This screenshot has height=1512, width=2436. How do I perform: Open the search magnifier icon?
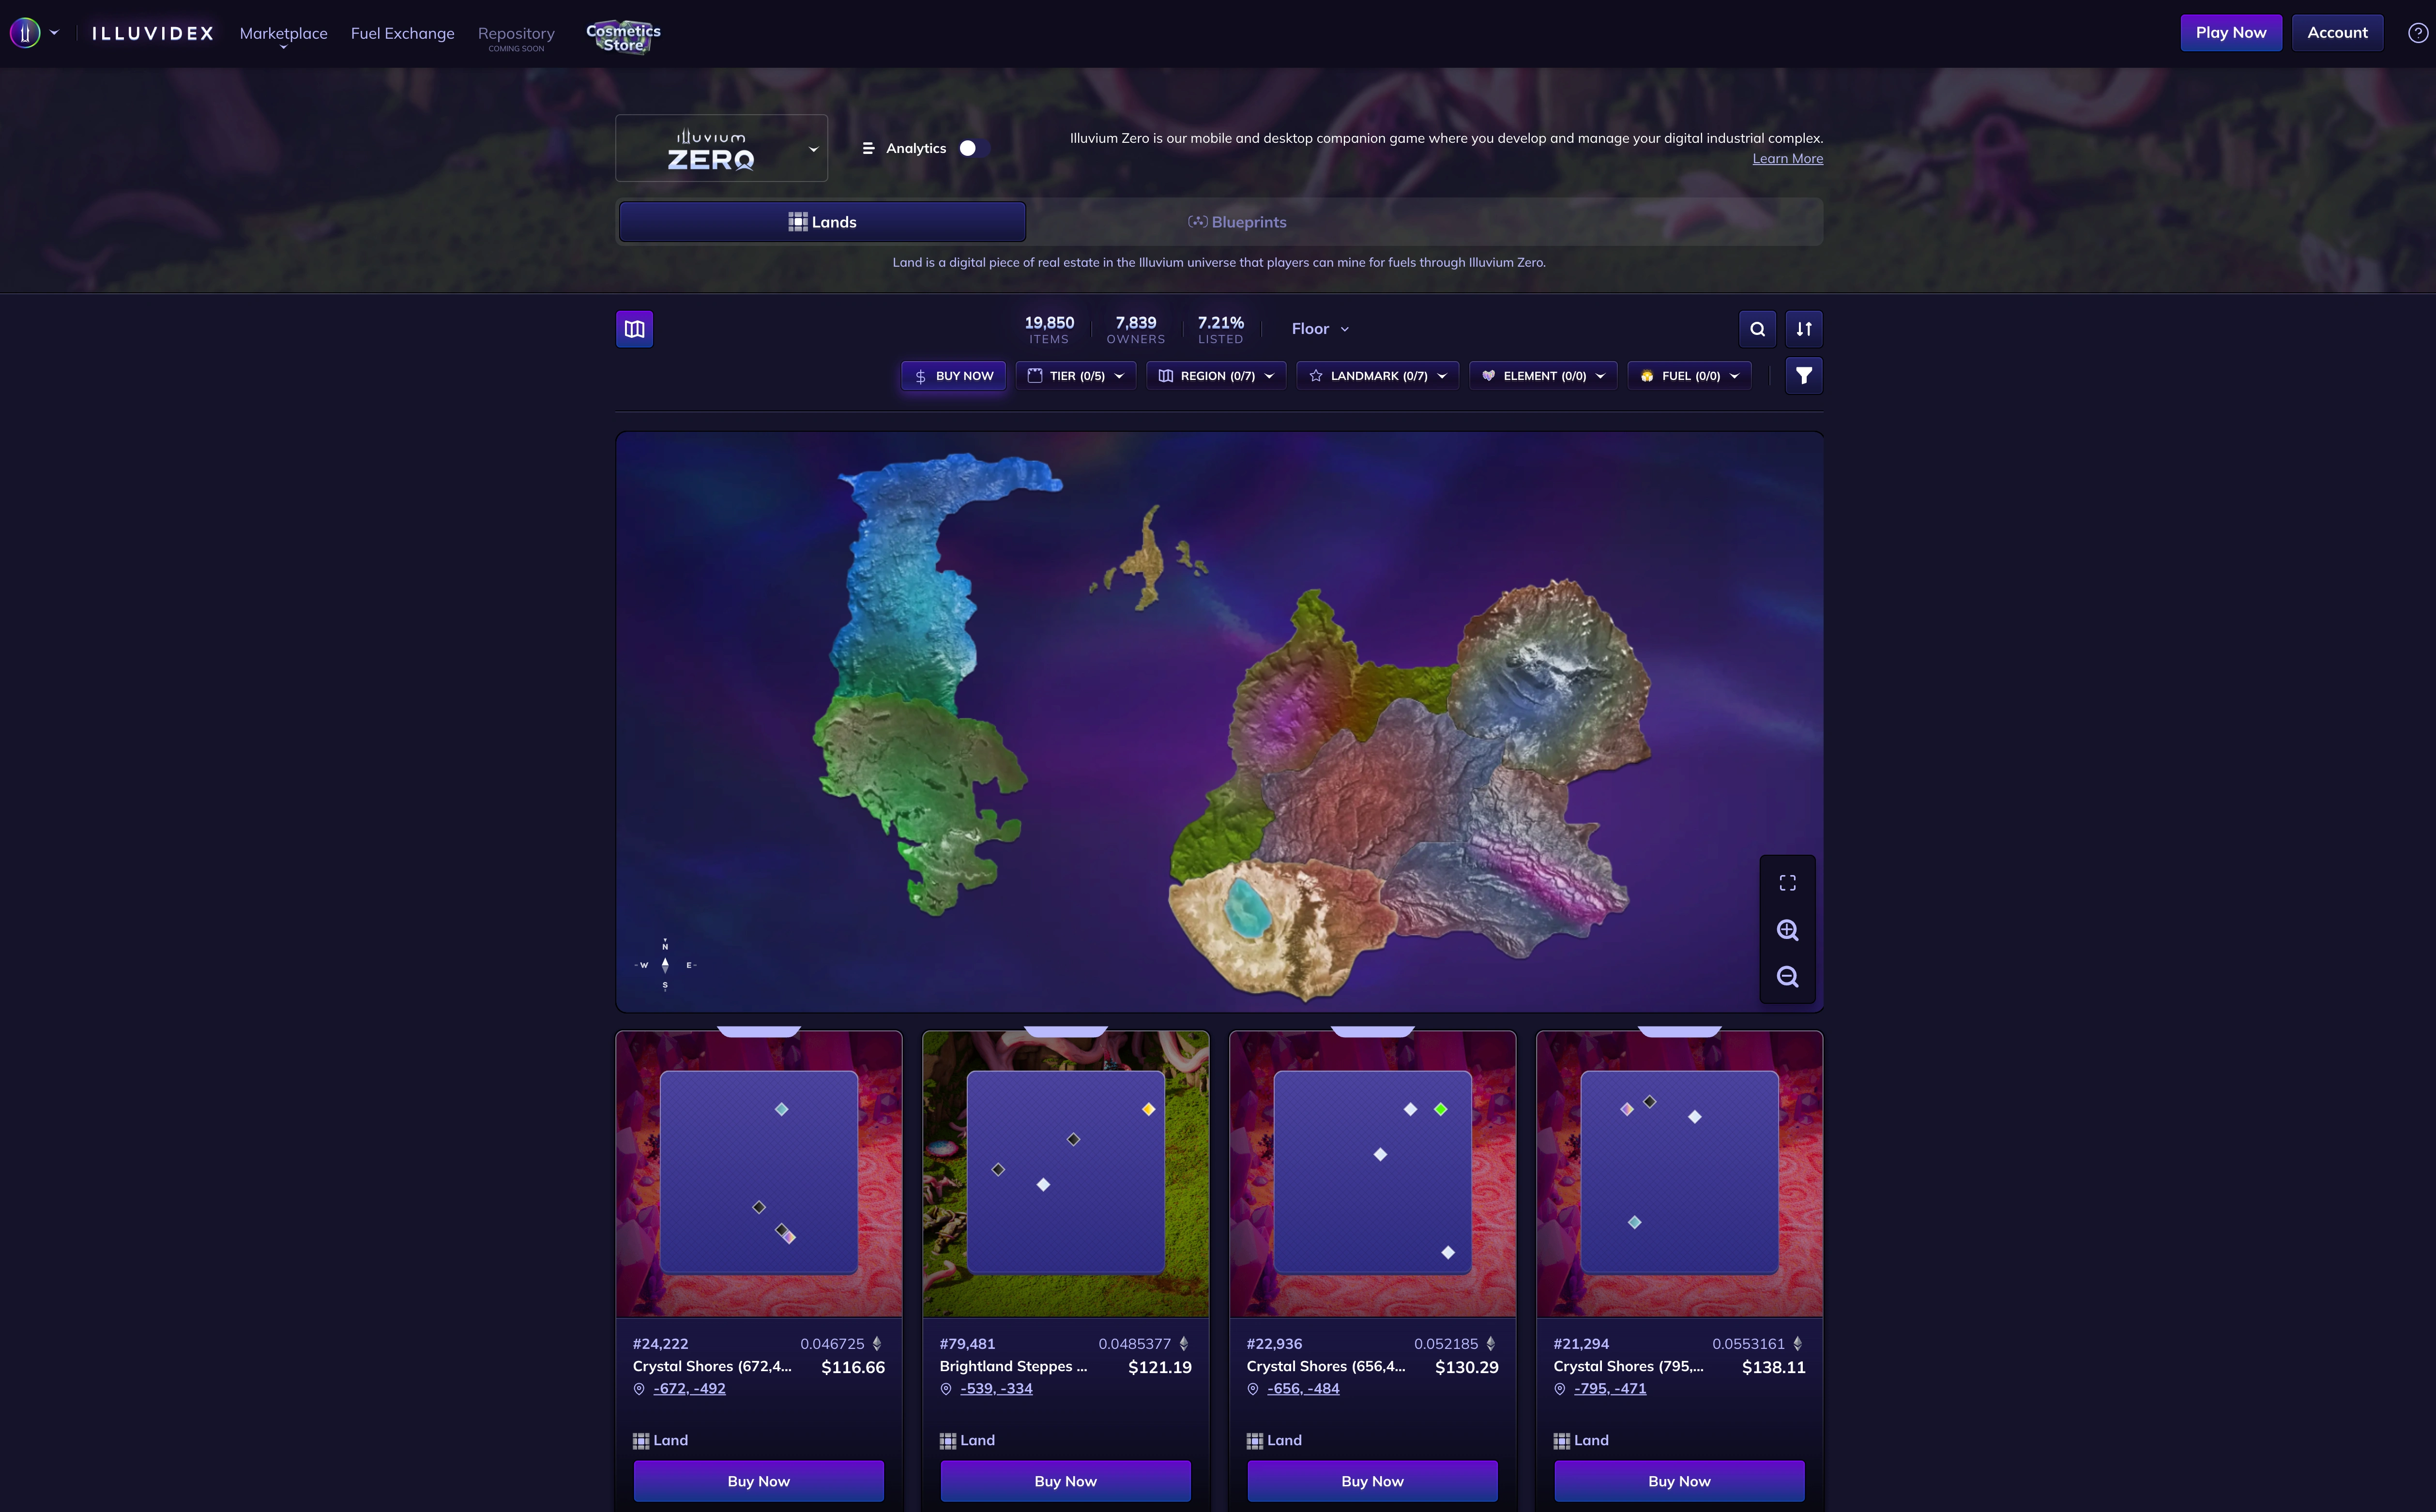click(1757, 329)
